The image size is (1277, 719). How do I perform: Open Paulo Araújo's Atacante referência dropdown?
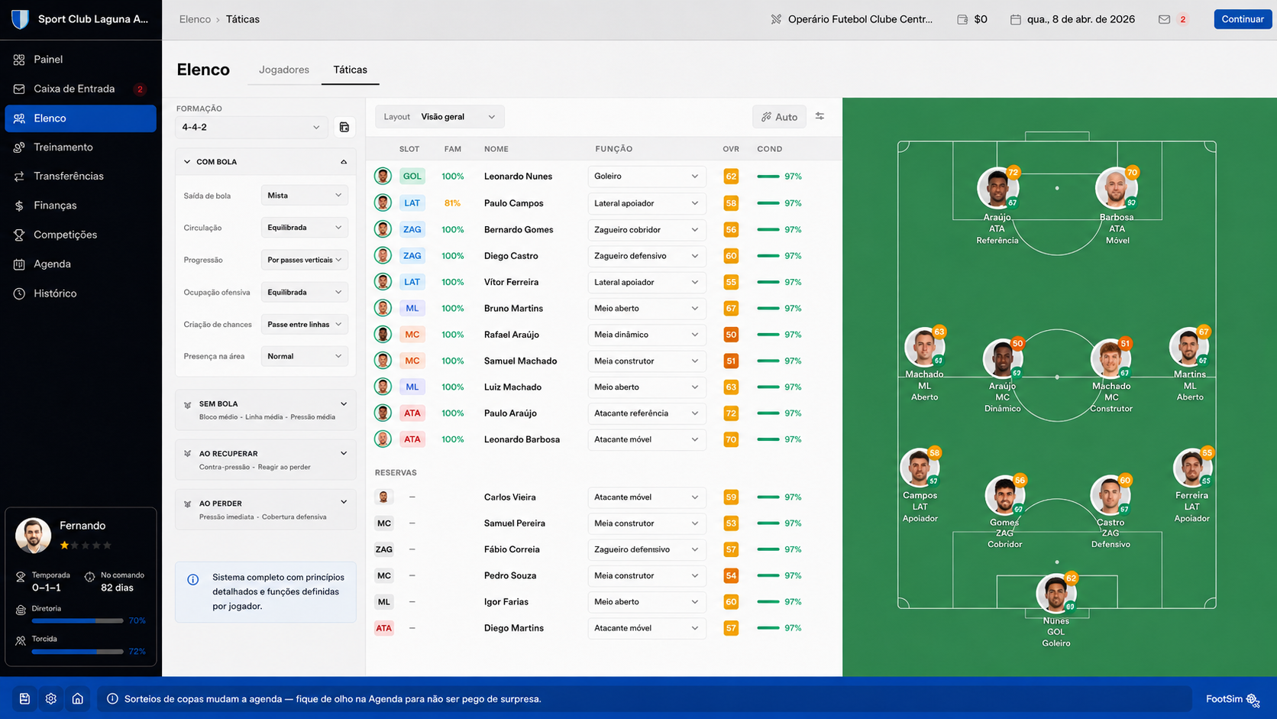click(x=646, y=413)
